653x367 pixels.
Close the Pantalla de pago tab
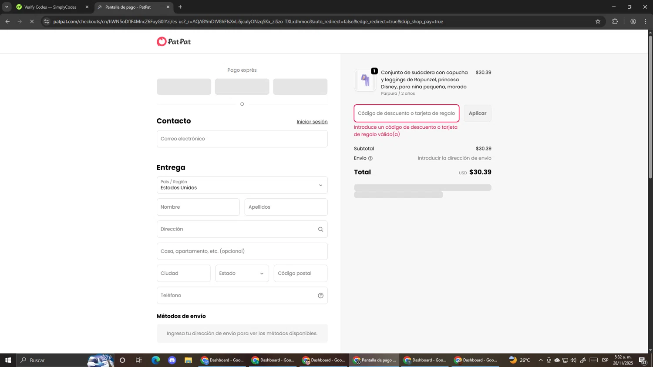click(168, 7)
